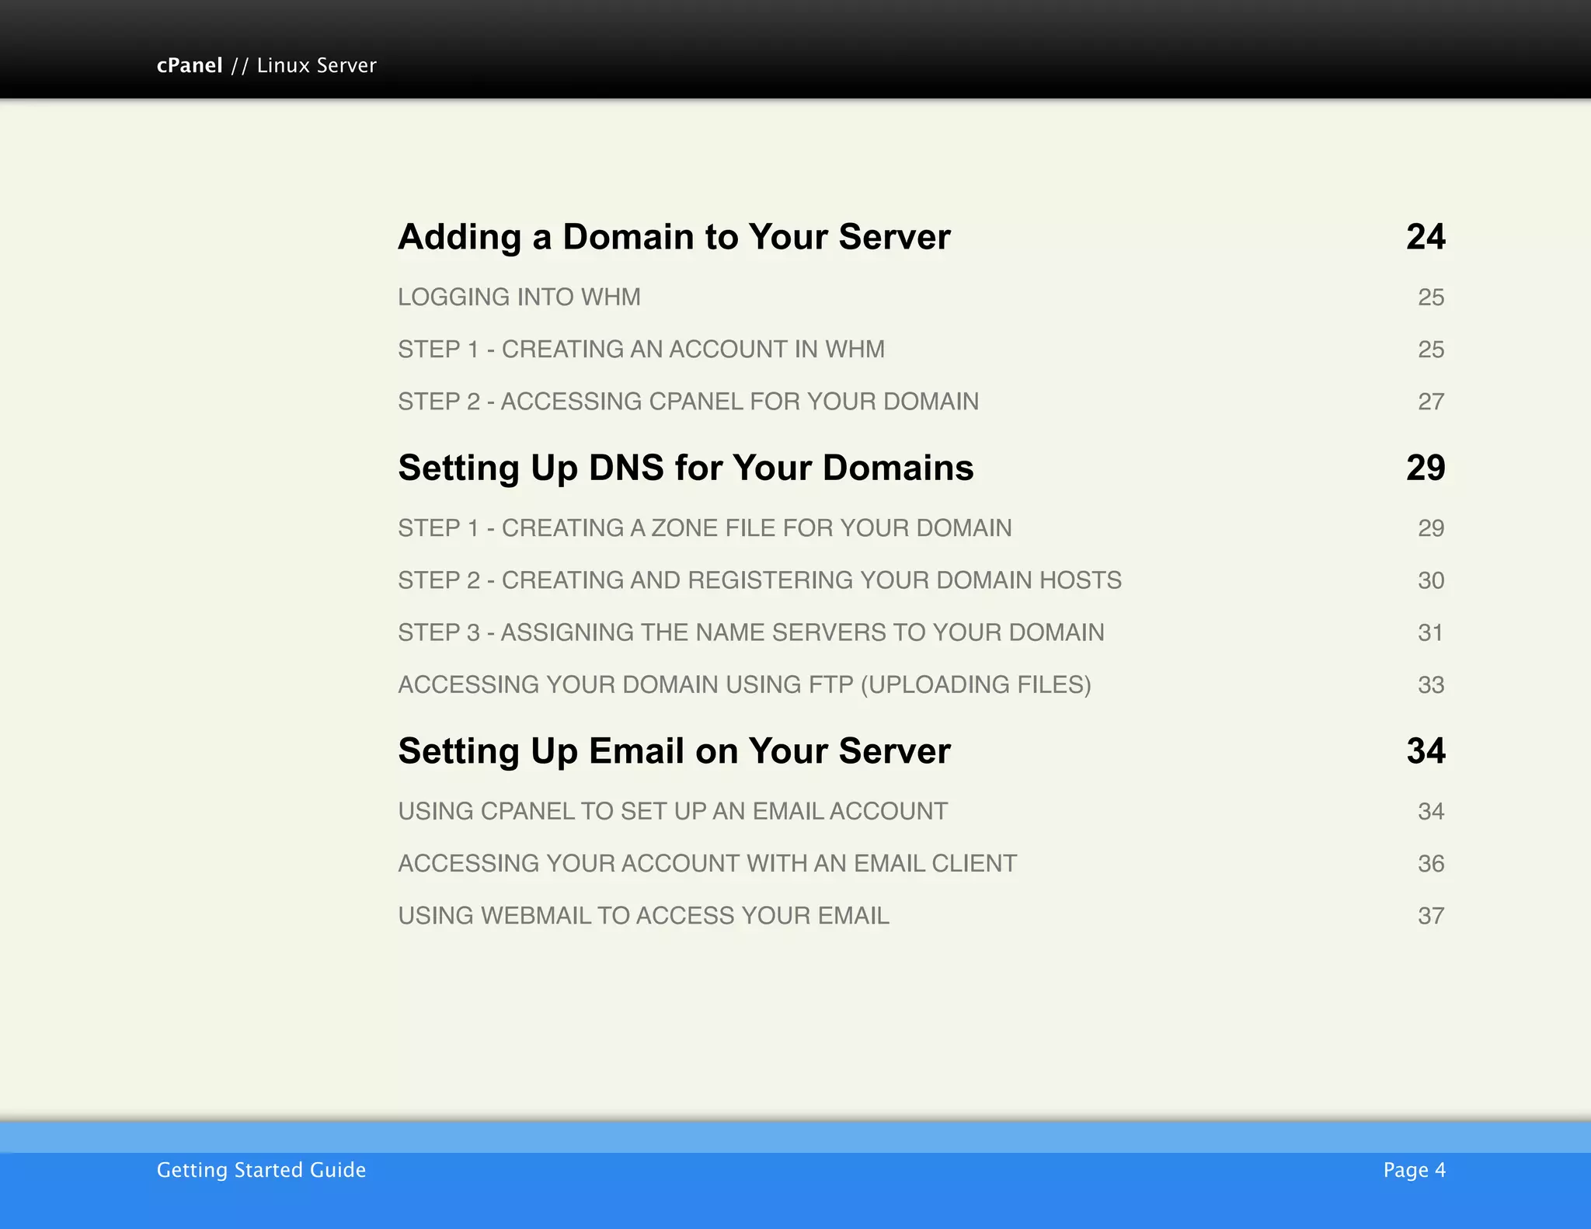Select 'ASSIGNING THE NAME SERVERS TO YOUR DOMAIN'
Screen dimensions: 1591x1229
coord(750,632)
